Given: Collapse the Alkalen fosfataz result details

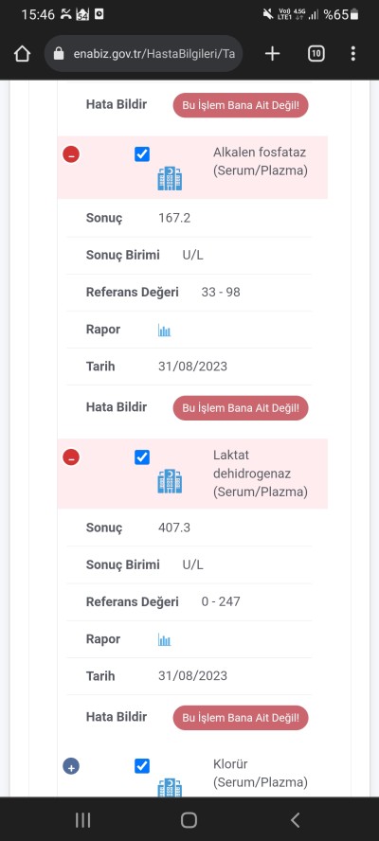Looking at the screenshot, I should point(71,155).
